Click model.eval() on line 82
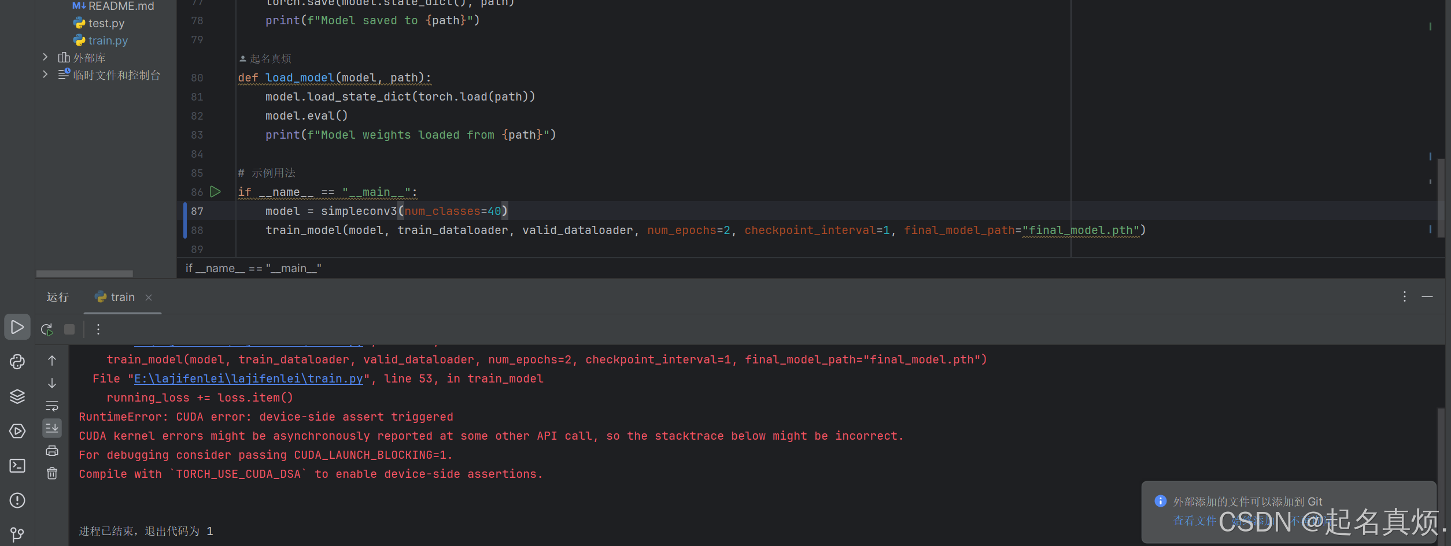The height and width of the screenshot is (546, 1451). 307,116
